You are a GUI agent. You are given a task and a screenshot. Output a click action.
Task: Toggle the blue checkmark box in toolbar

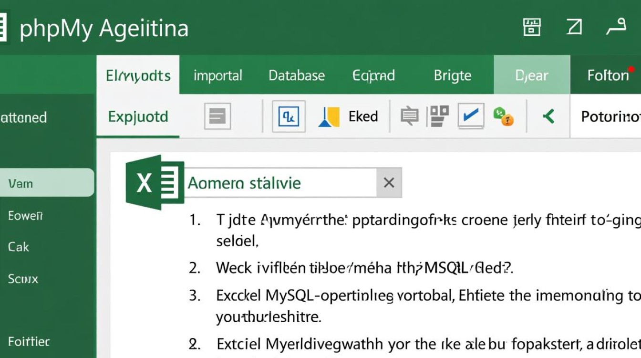471,116
